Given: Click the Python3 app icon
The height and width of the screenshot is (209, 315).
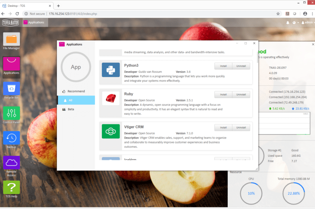Looking at the screenshot, I should tap(111, 70).
